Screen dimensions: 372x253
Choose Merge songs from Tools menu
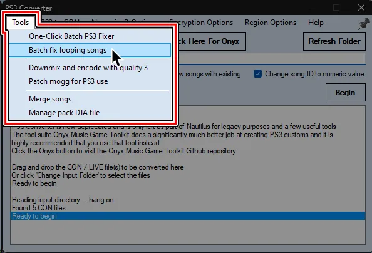click(90, 99)
